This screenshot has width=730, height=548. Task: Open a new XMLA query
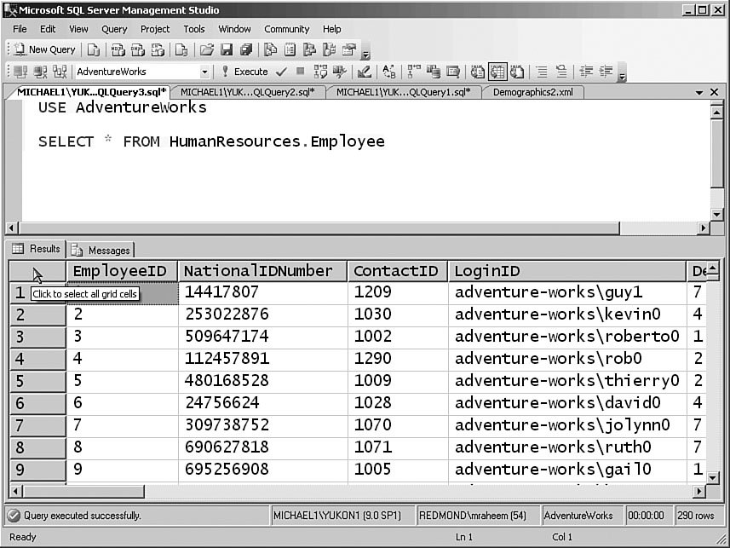point(158,49)
